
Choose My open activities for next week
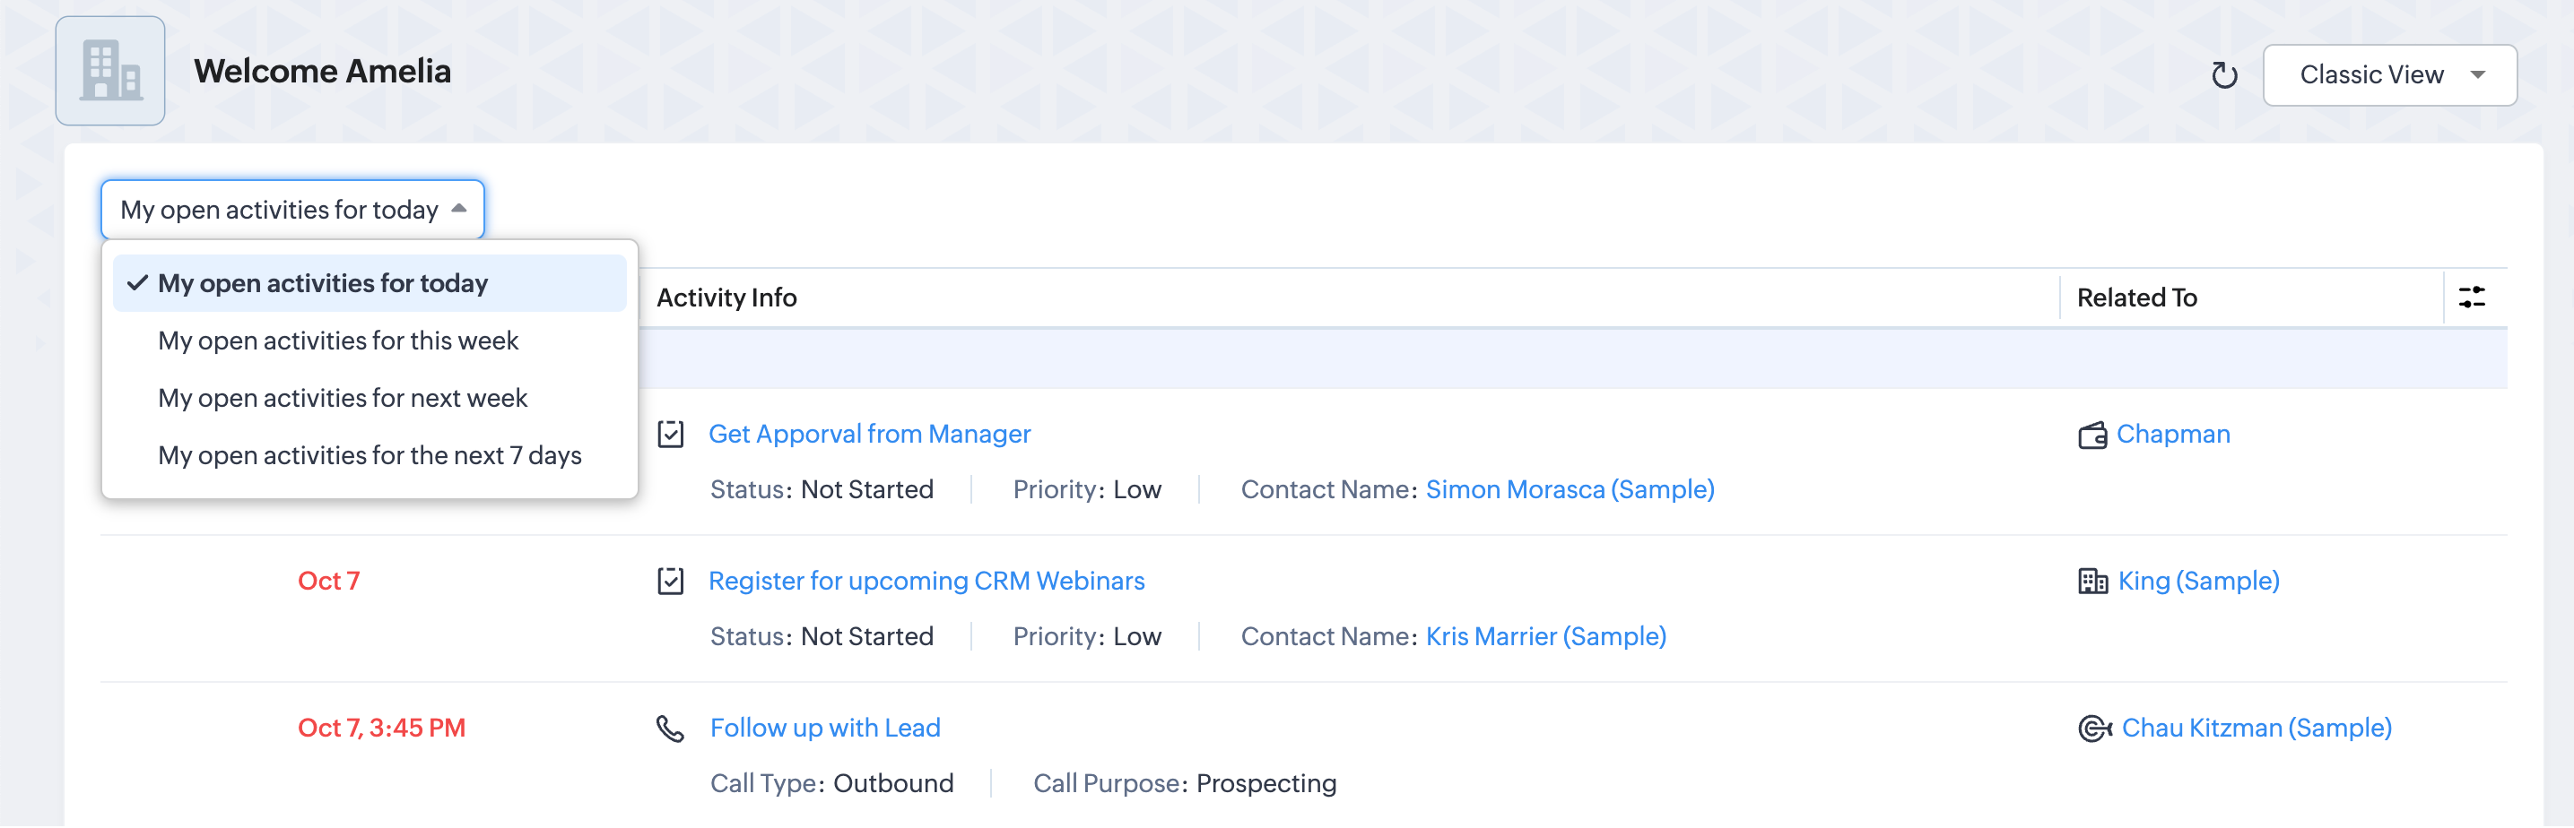tap(342, 399)
